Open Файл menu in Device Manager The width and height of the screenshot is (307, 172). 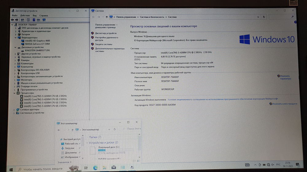click(x=14, y=15)
